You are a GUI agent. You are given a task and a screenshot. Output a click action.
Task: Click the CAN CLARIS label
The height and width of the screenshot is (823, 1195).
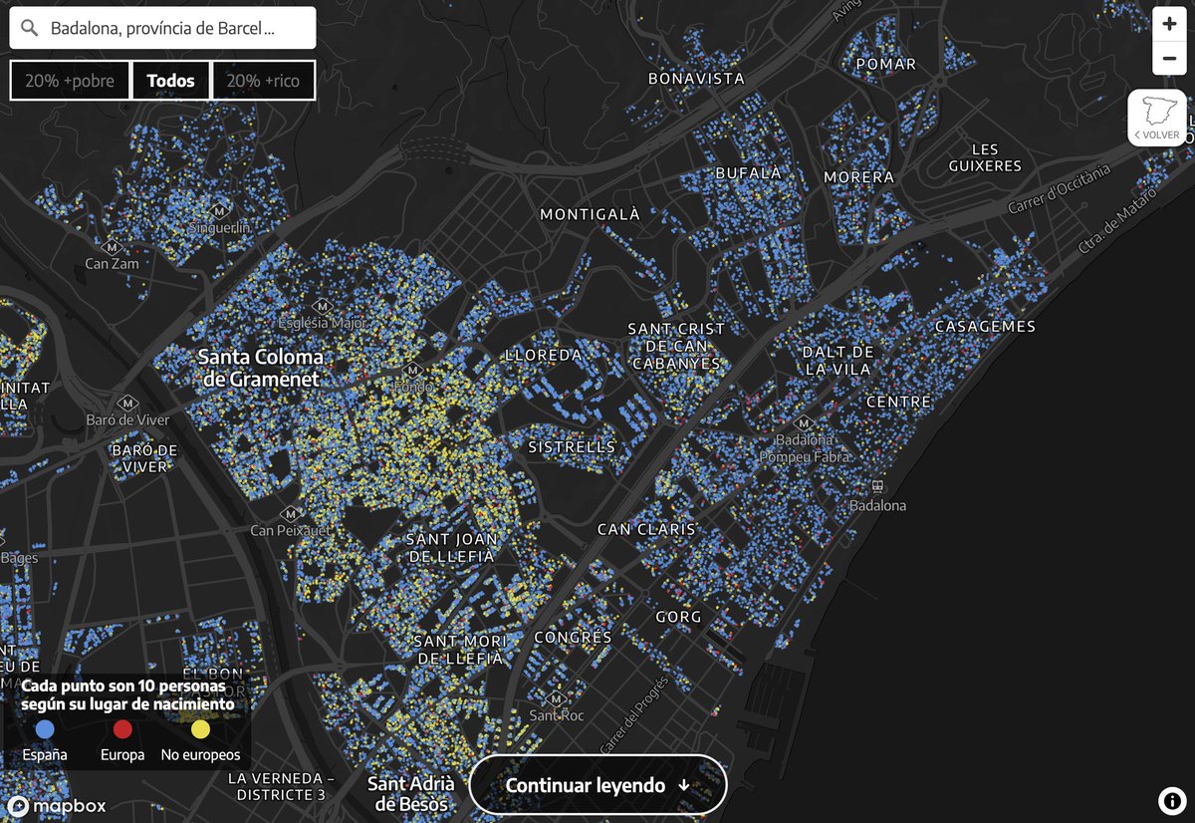(x=646, y=529)
